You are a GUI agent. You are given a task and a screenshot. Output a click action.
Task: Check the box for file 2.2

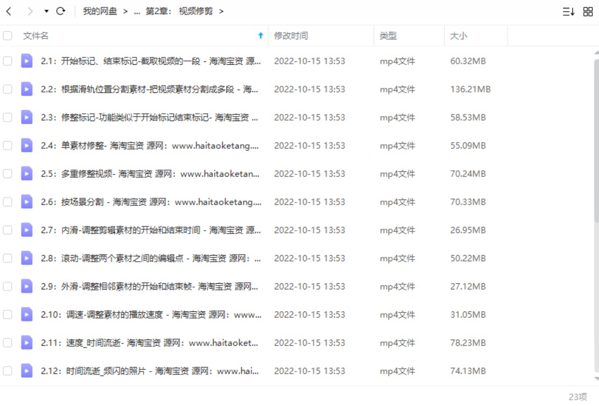tap(8, 90)
